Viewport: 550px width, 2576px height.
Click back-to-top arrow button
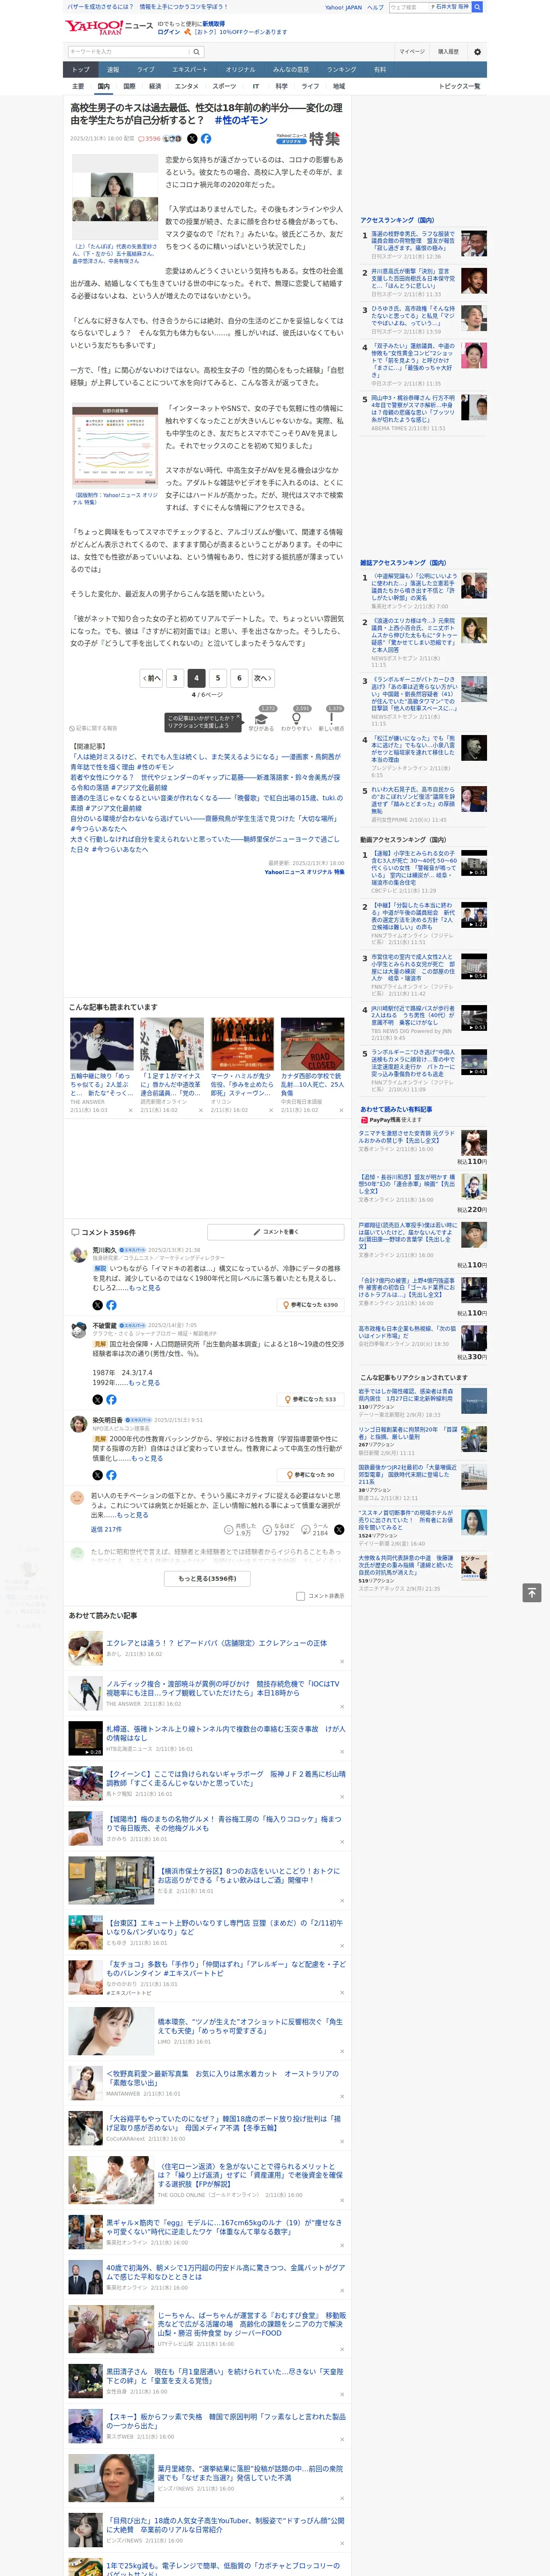click(x=532, y=1592)
